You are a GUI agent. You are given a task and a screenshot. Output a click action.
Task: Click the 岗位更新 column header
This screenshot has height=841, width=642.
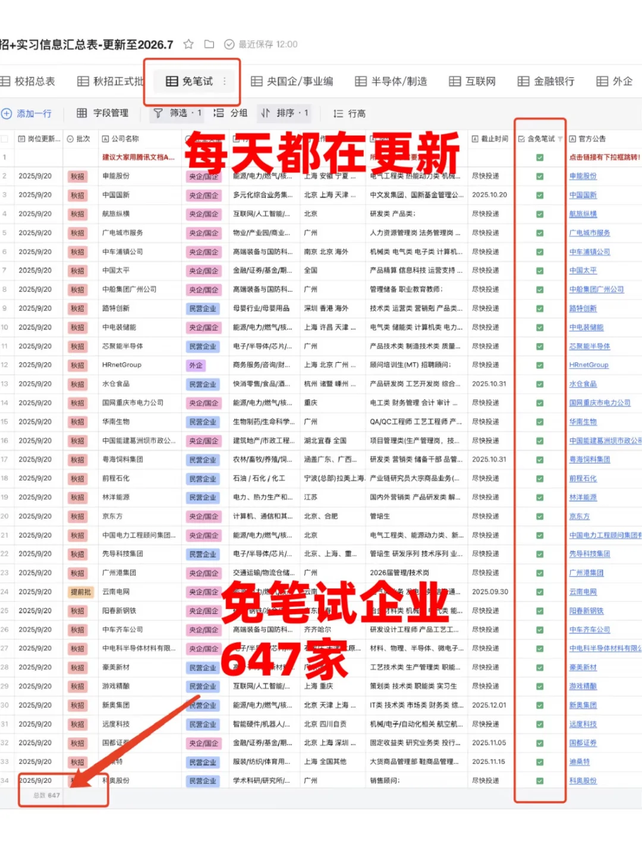click(39, 139)
